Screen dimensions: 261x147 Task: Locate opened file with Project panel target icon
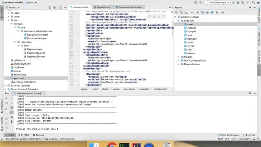point(50,7)
